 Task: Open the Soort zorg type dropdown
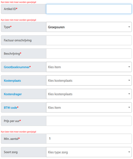(89, 152)
